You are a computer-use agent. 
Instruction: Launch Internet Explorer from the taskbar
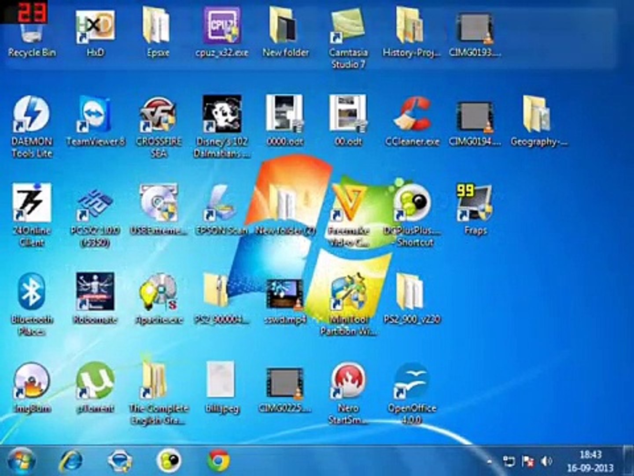(x=71, y=461)
